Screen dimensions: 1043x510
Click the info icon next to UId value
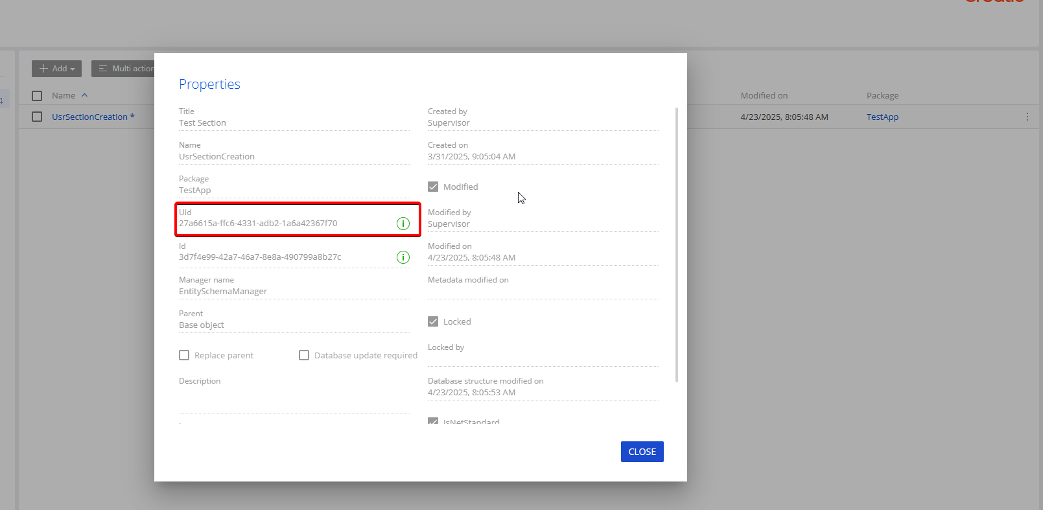pyautogui.click(x=403, y=224)
